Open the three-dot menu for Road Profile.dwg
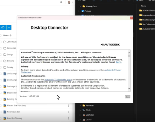The image size is (155, 122). tap(68, 118)
